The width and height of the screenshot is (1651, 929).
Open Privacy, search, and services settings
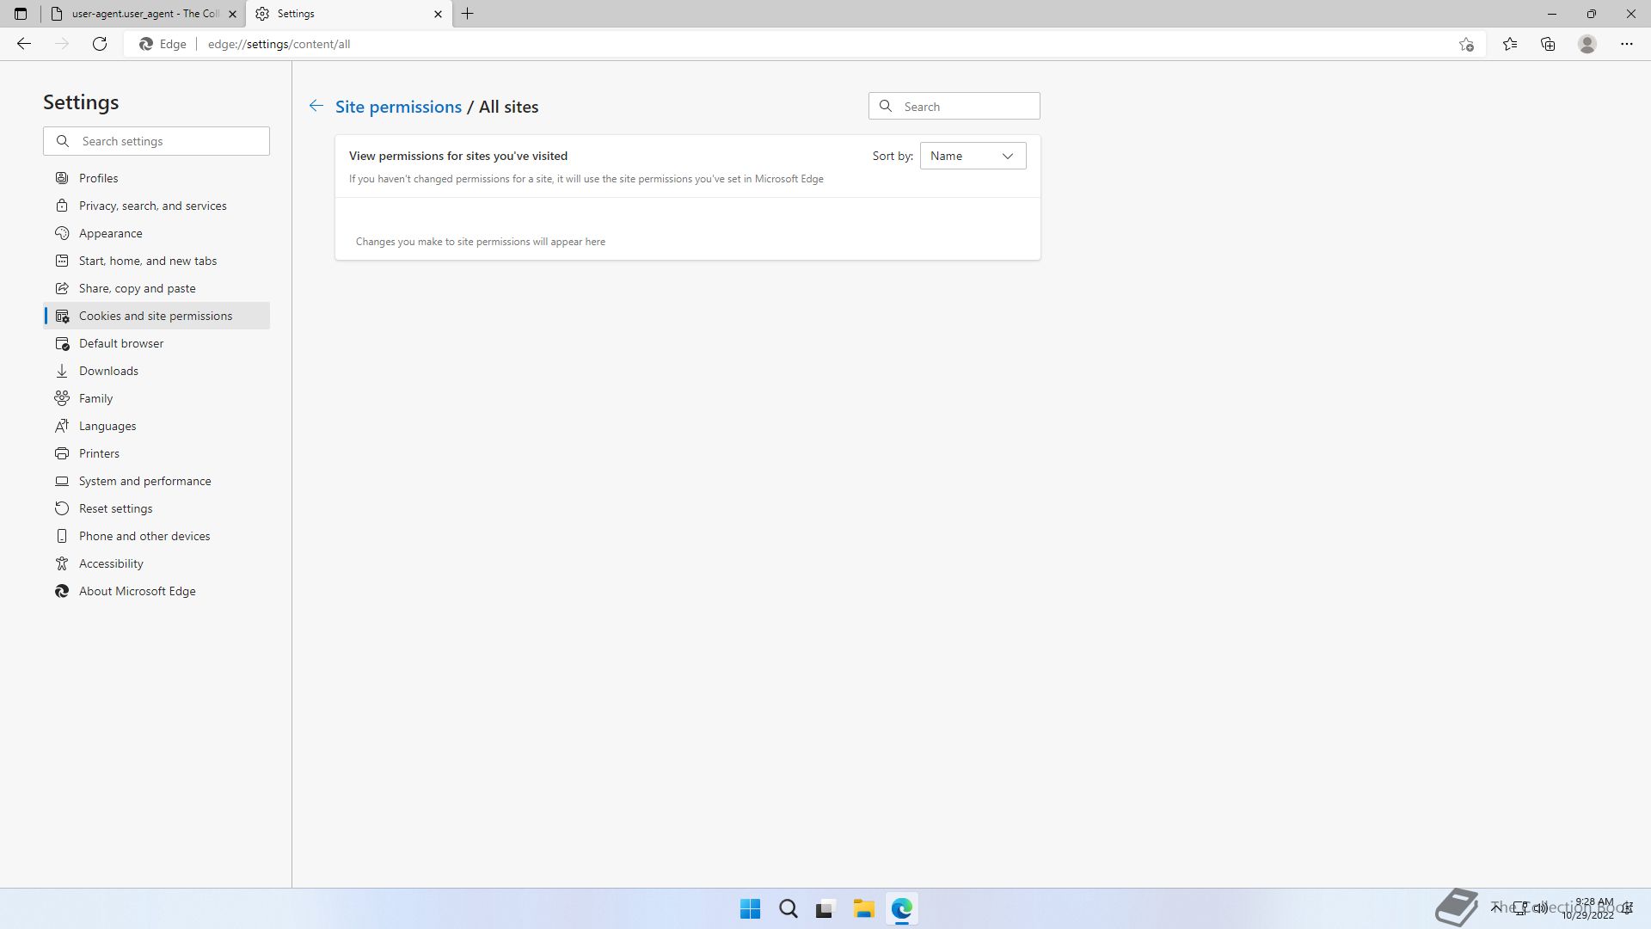pos(153,206)
